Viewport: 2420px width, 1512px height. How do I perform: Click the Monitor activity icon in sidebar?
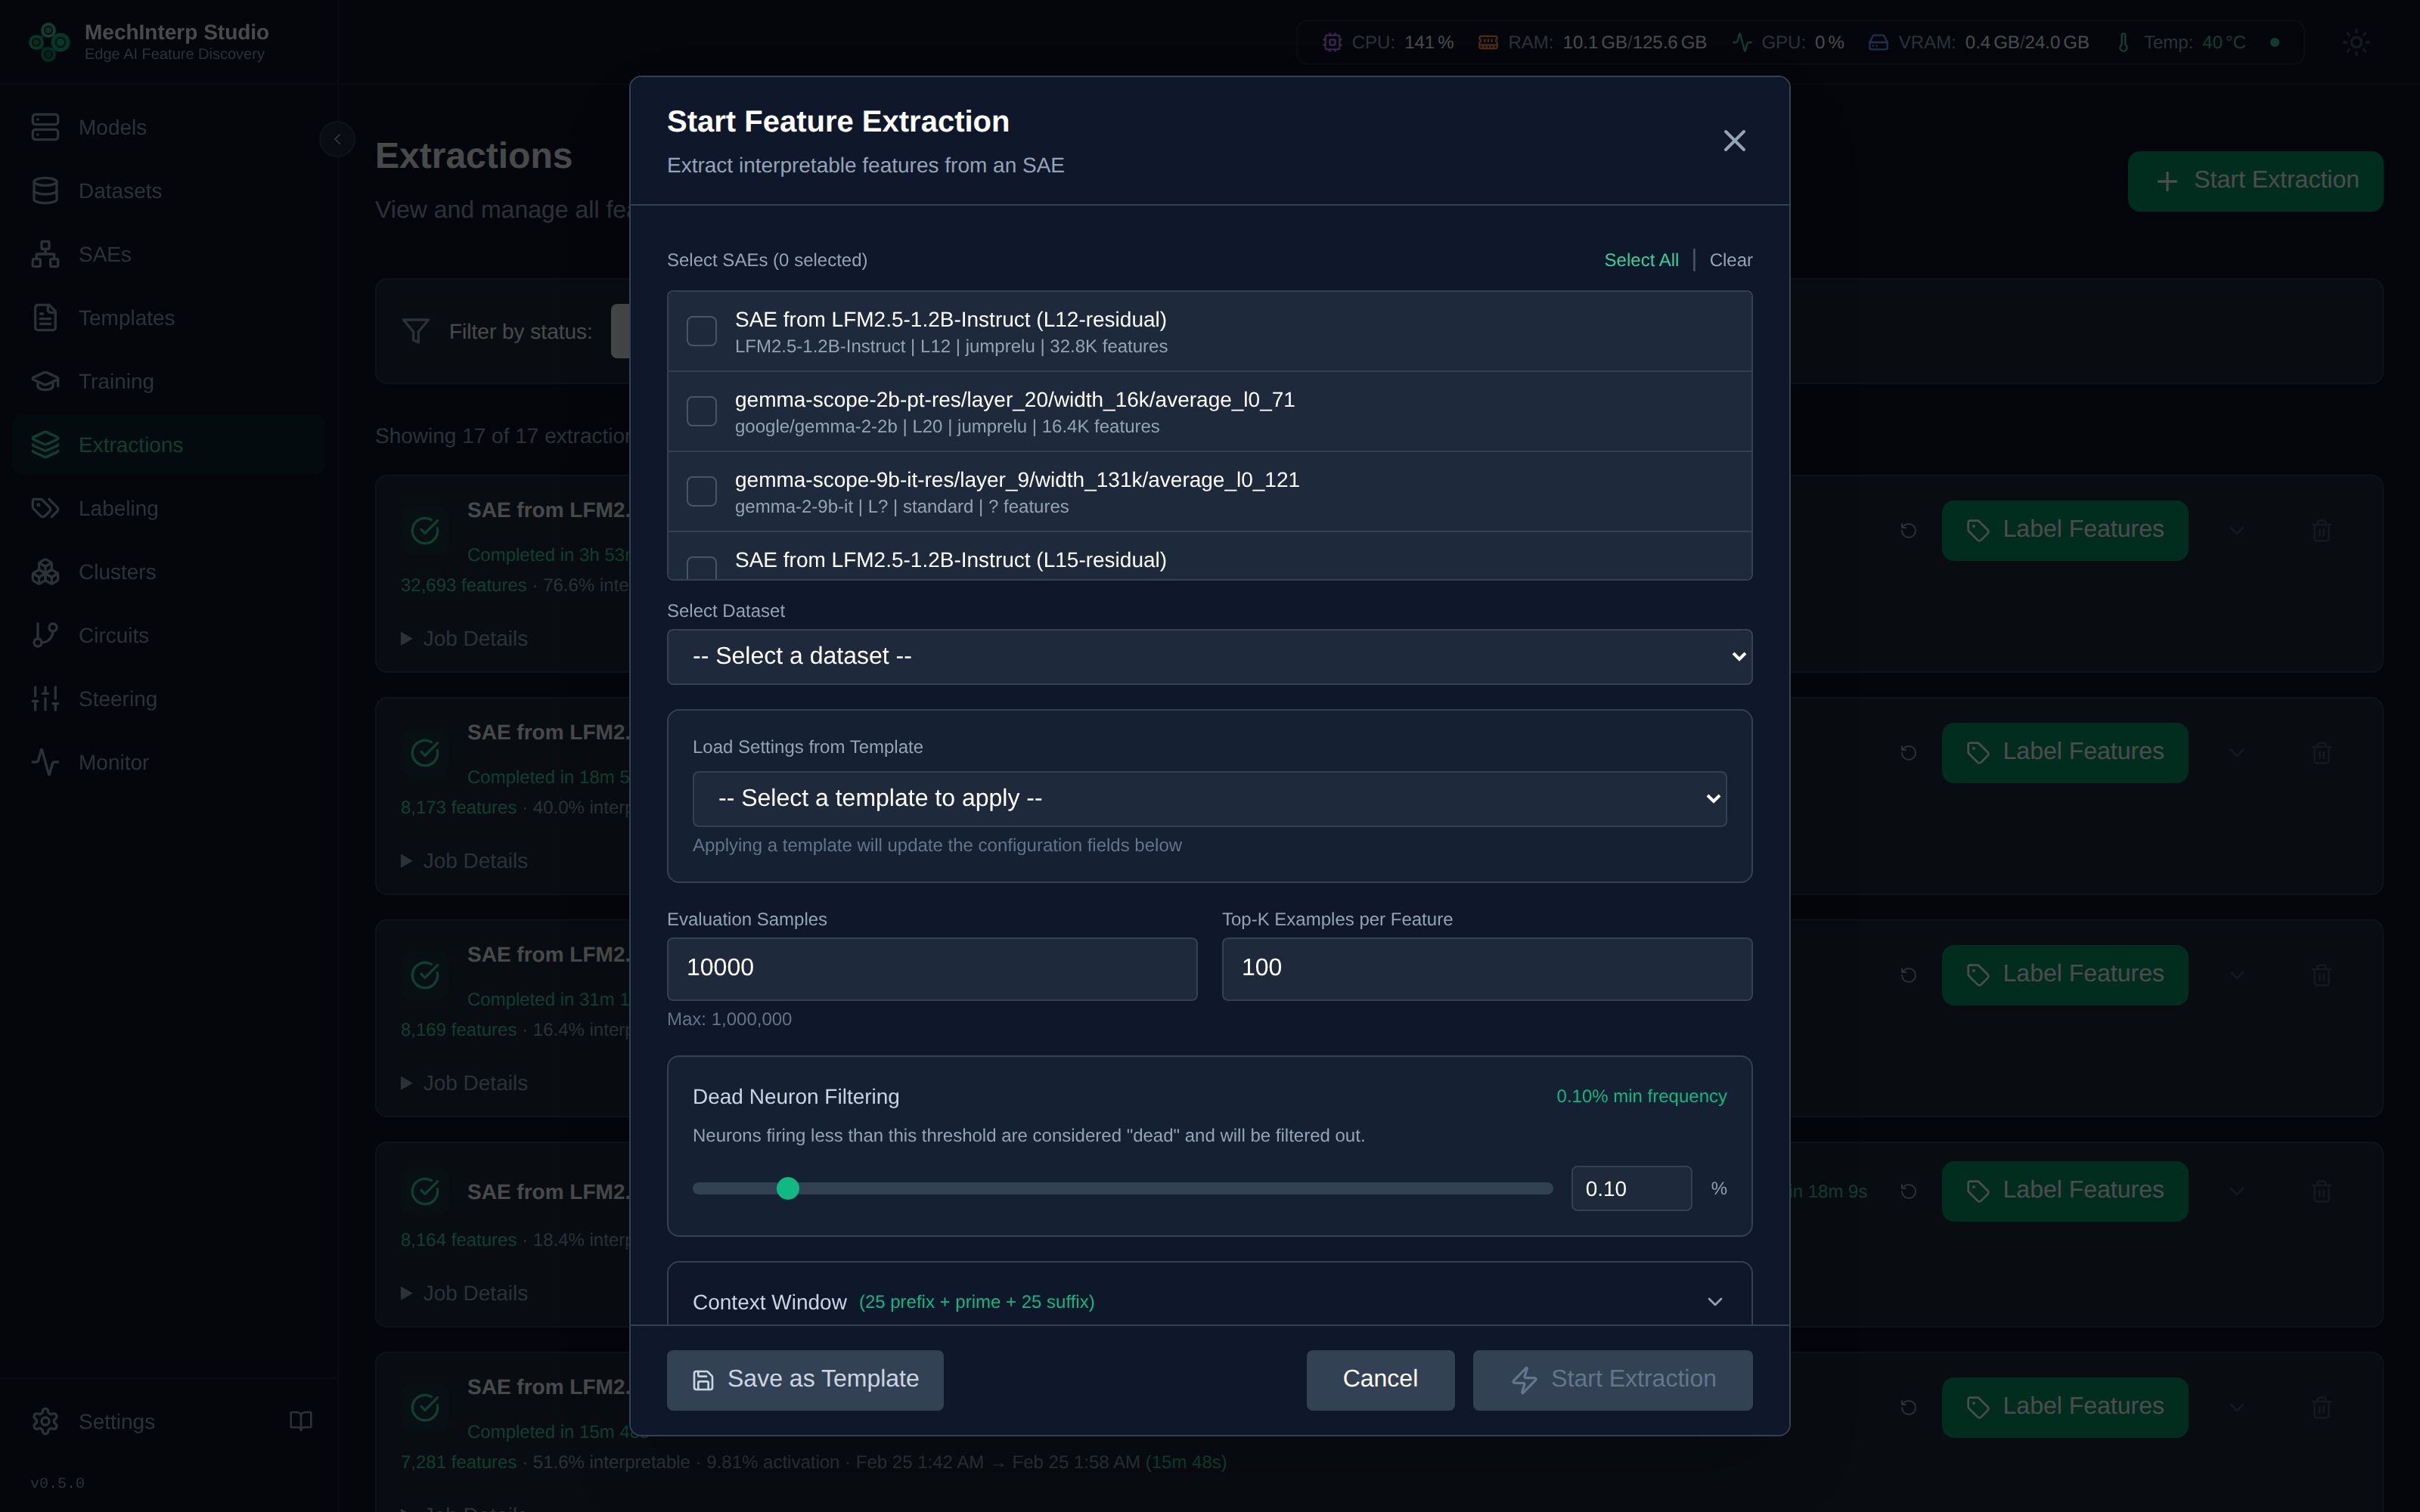(45, 763)
